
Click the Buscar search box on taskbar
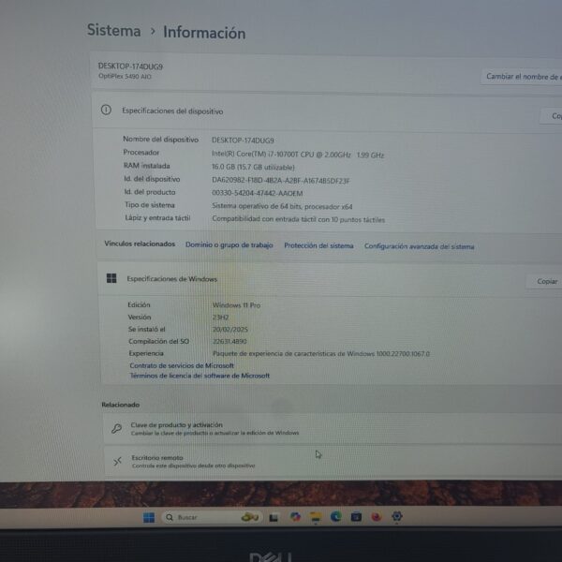click(x=213, y=517)
